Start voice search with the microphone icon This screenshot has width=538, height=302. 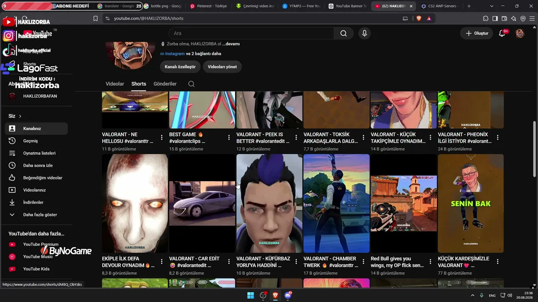coord(364,34)
